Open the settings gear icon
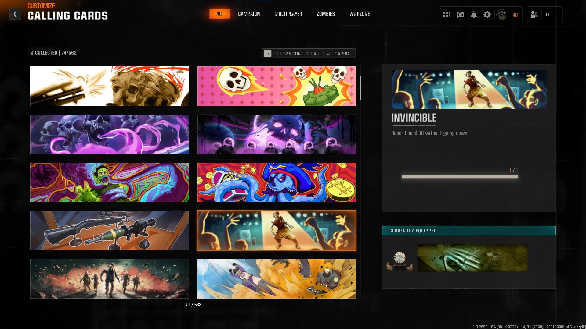The height and width of the screenshot is (329, 586). pos(487,15)
